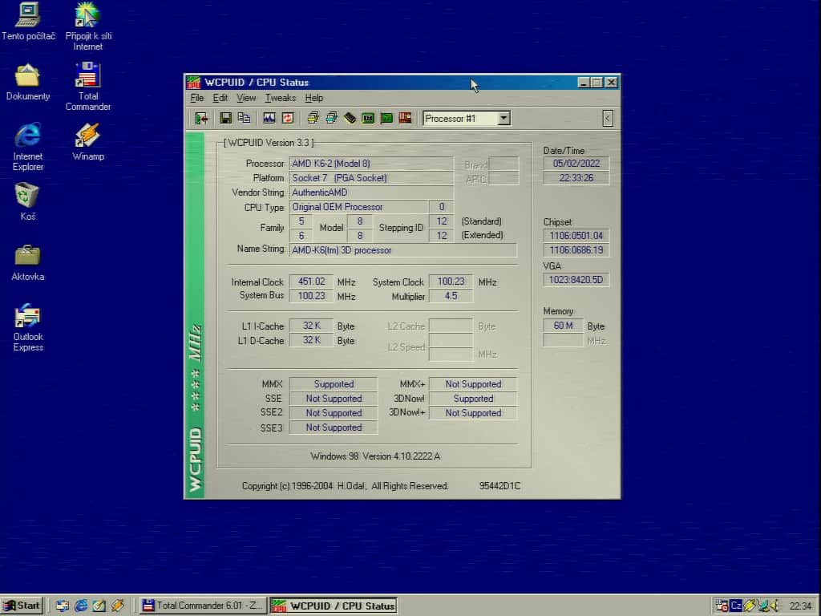
Task: Open the View menu
Action: point(246,98)
